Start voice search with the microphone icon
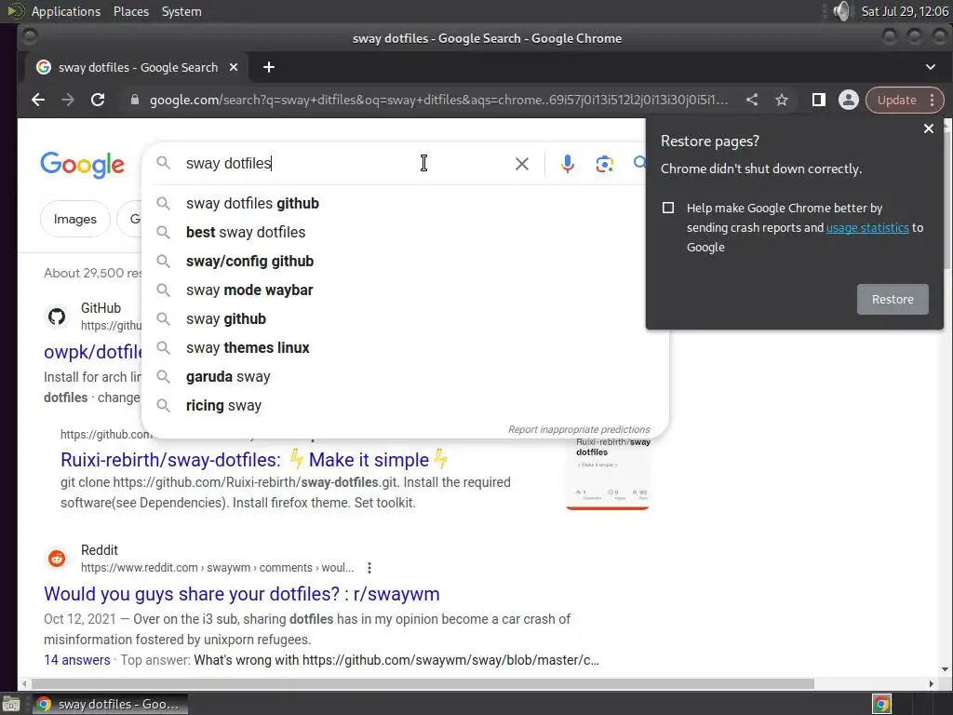Image resolution: width=953 pixels, height=715 pixels. click(x=567, y=164)
